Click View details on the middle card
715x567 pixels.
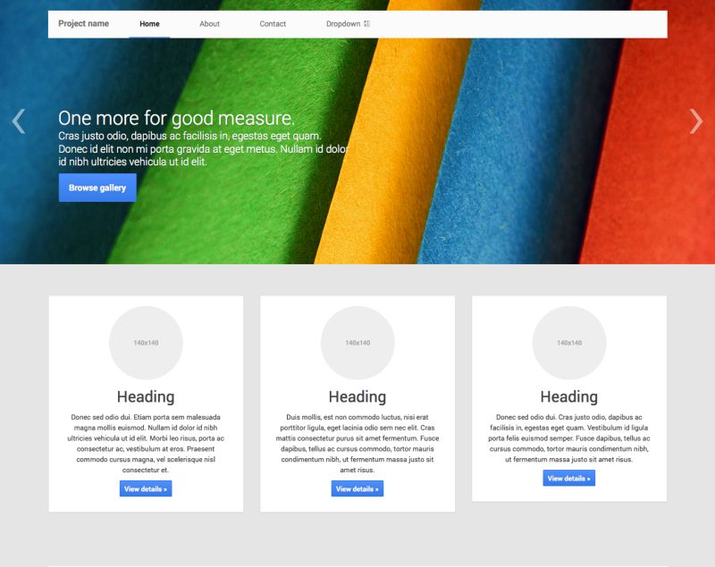(357, 488)
